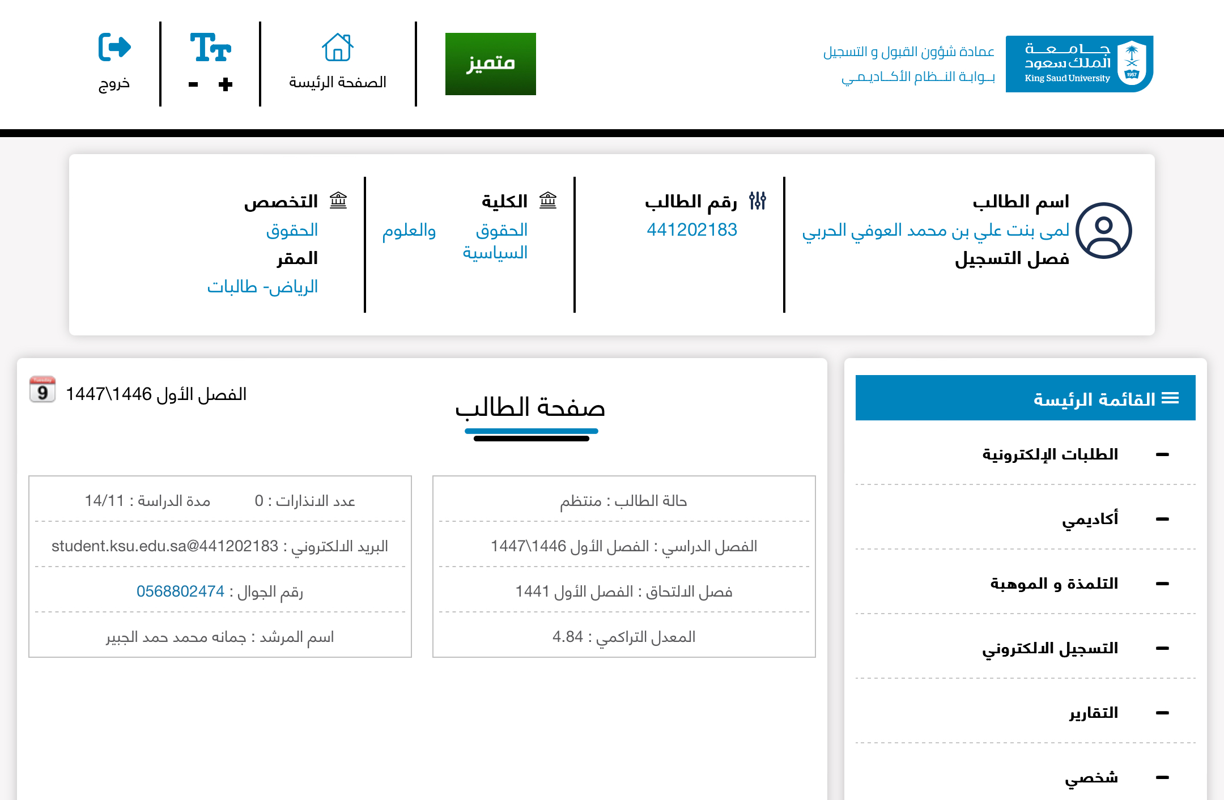Click the student email address row
Screen dimensions: 1224x800
[220, 546]
